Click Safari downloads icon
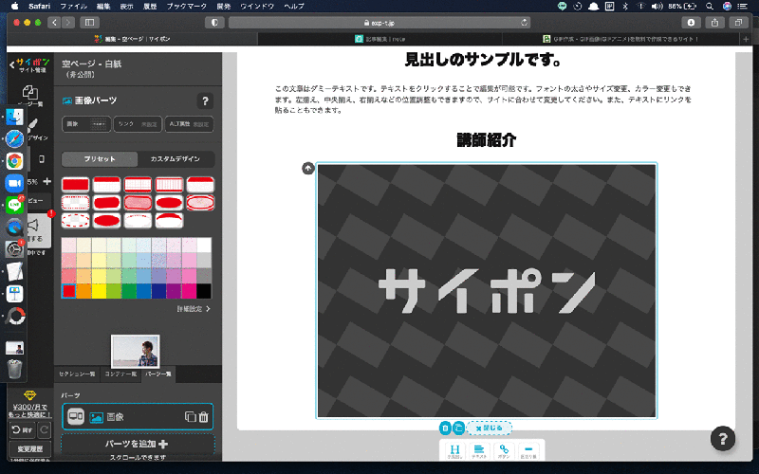Viewport: 759px width, 474px height. pyautogui.click(x=691, y=22)
